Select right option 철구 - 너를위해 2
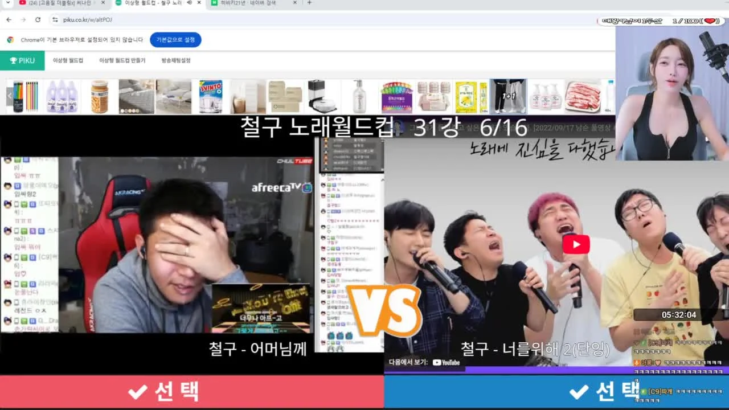Image resolution: width=729 pixels, height=410 pixels. pyautogui.click(x=556, y=391)
